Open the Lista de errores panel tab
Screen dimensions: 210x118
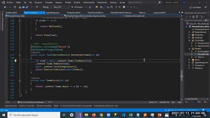click(x=11, y=106)
